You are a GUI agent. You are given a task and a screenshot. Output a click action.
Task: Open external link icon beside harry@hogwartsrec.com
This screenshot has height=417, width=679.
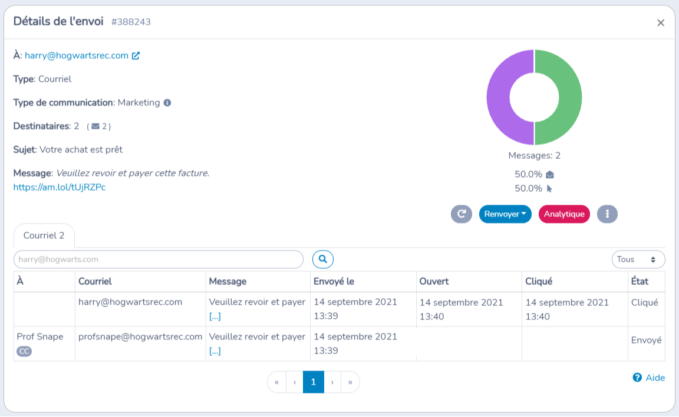pyautogui.click(x=136, y=56)
